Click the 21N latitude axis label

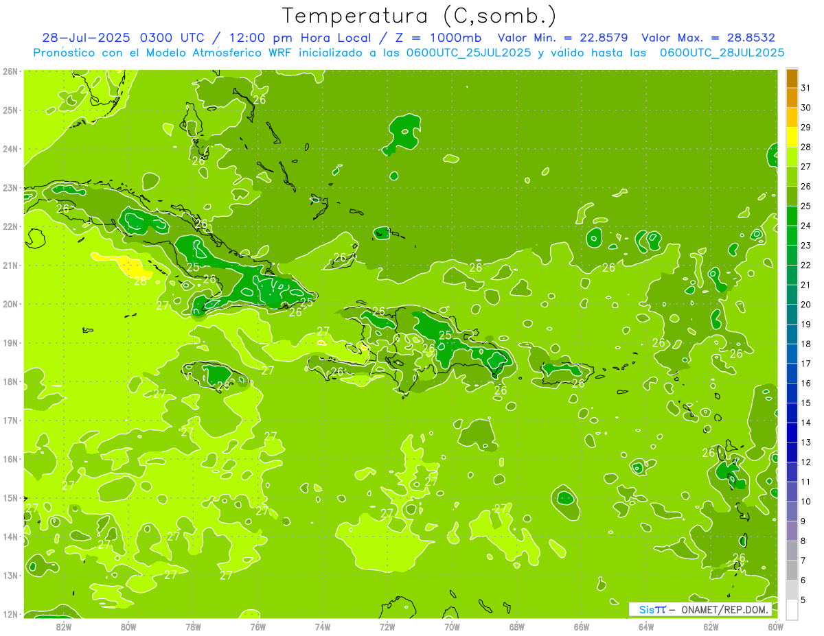coord(10,265)
